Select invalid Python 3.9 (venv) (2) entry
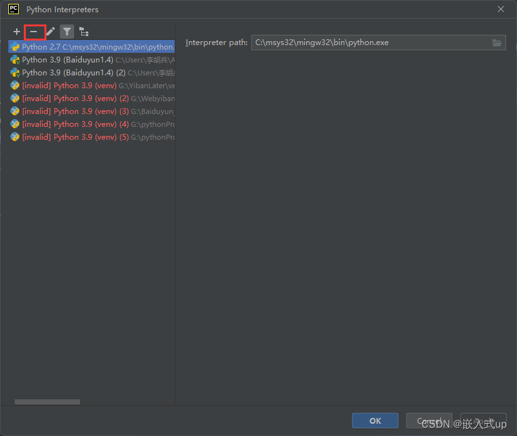The image size is (517, 436). (92, 99)
